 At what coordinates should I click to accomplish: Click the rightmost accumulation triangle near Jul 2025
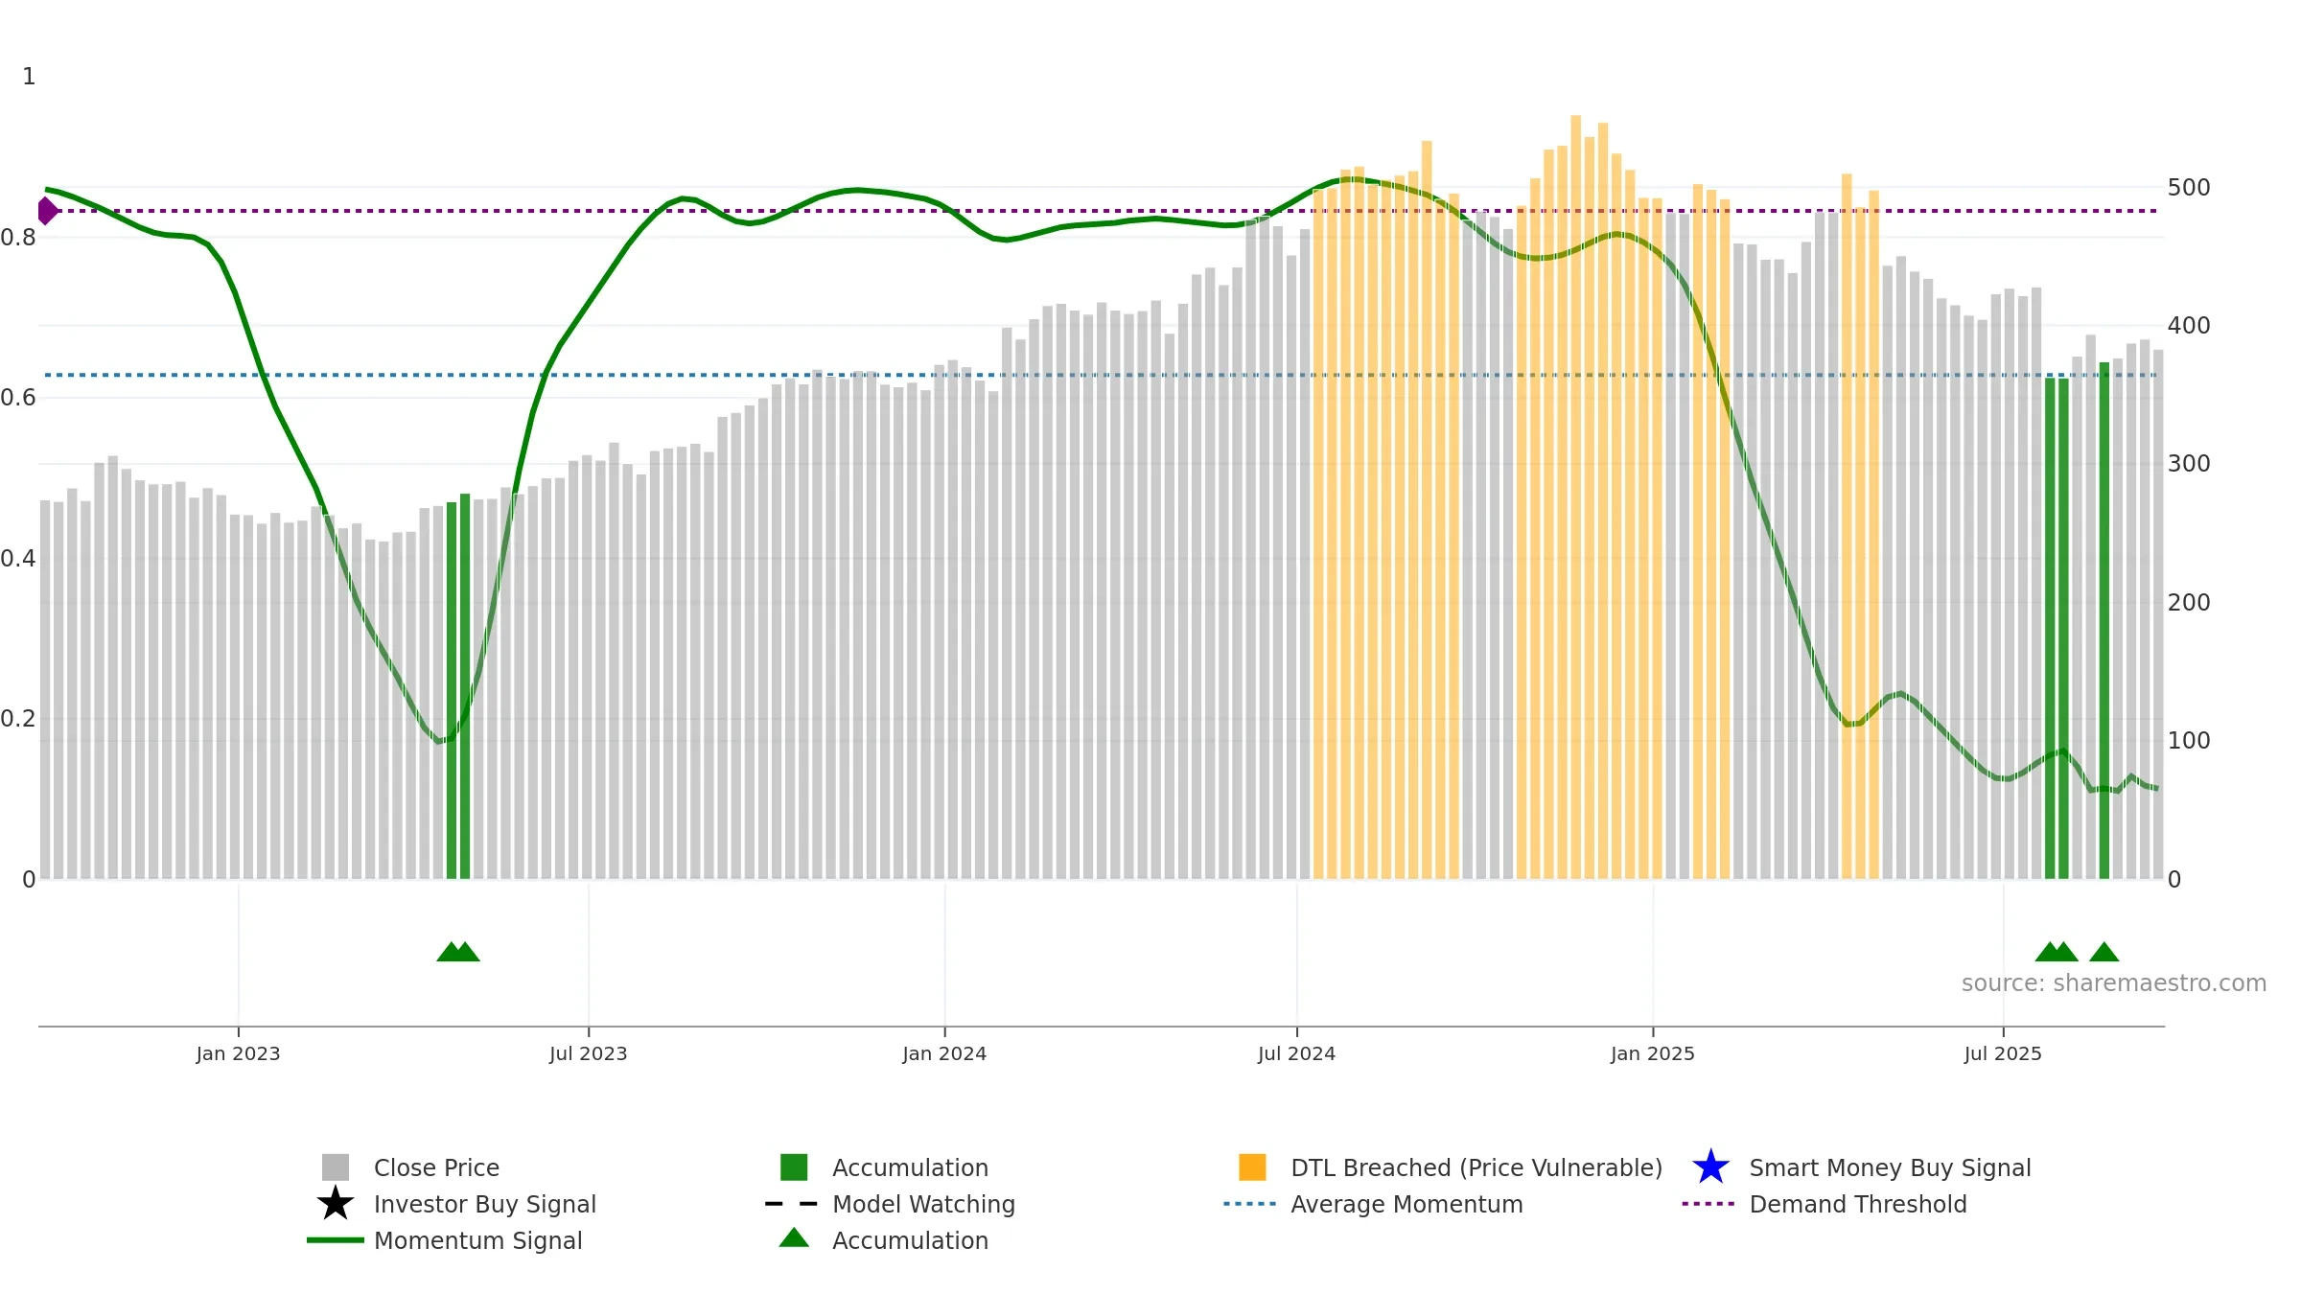(2103, 952)
